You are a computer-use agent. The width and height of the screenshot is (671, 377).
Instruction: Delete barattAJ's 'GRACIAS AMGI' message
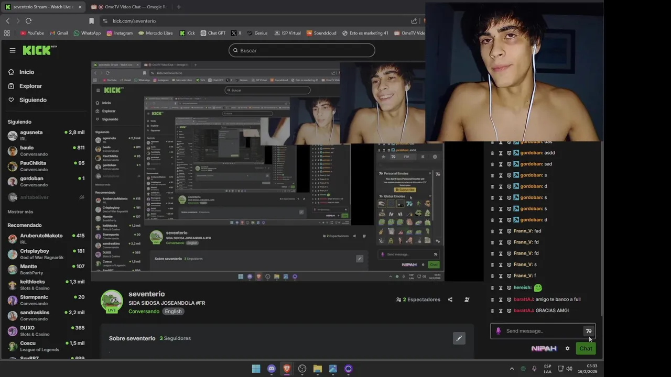492,311
